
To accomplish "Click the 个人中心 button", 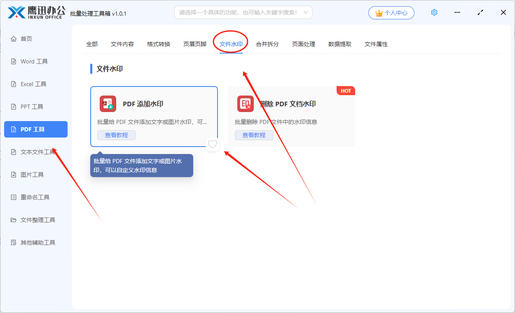I will click(391, 12).
